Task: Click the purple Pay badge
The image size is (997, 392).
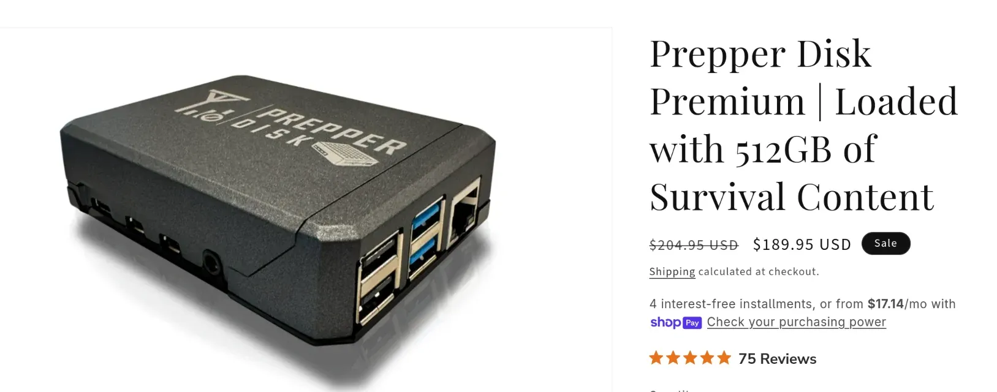Action: pyautogui.click(x=692, y=323)
